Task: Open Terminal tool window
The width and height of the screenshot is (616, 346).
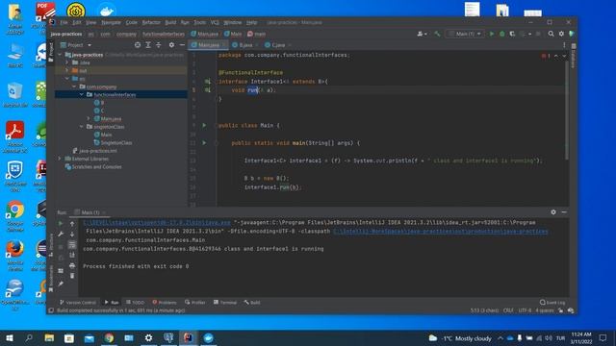Action: pyautogui.click(x=225, y=303)
